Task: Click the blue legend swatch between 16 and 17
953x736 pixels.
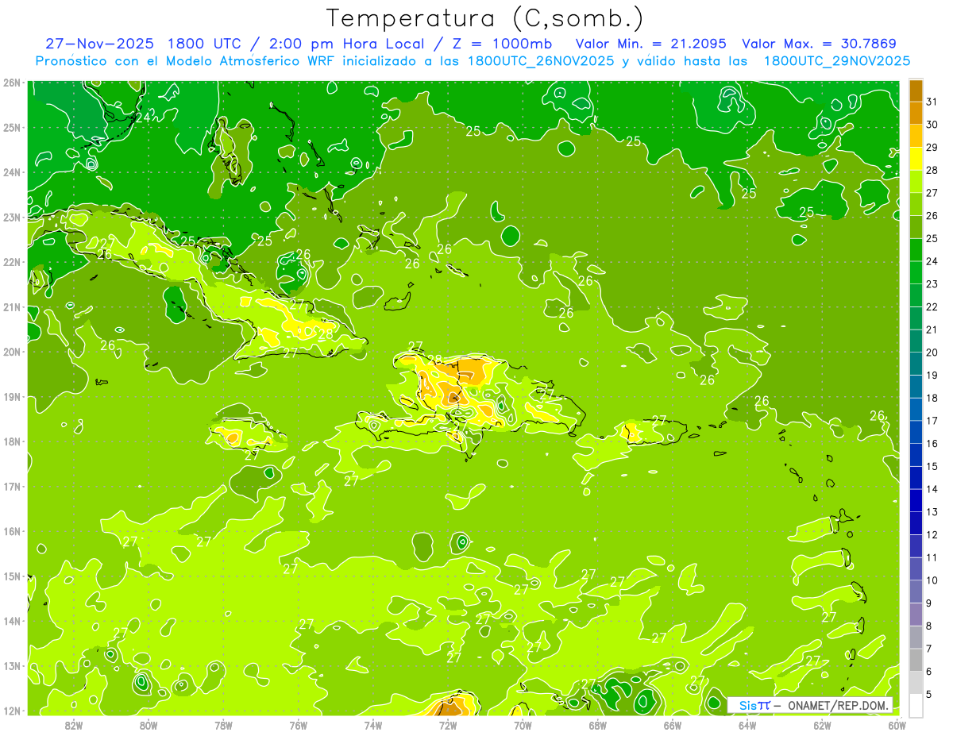Action: click(916, 432)
